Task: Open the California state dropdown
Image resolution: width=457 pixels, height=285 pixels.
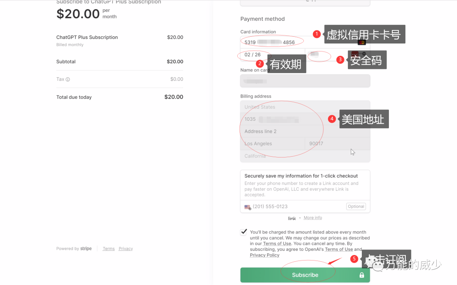Action: pos(305,156)
